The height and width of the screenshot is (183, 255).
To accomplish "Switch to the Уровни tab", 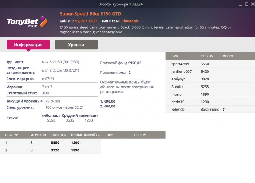I will coord(76,45).
